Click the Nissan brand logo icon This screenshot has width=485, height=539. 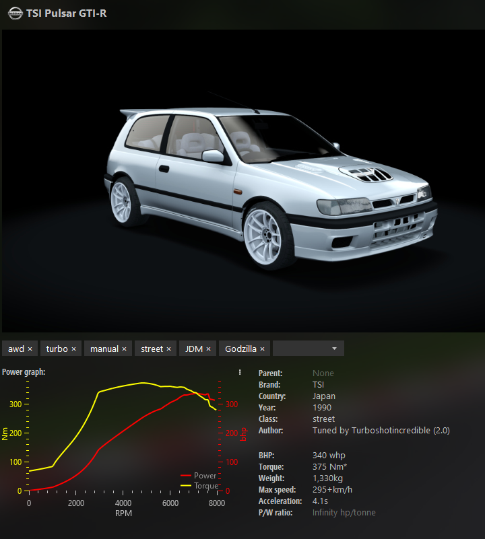coord(15,13)
